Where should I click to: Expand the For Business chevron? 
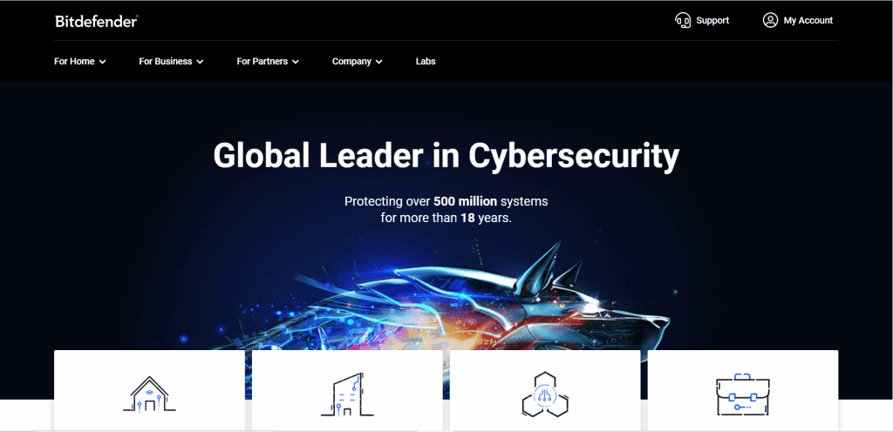click(200, 62)
